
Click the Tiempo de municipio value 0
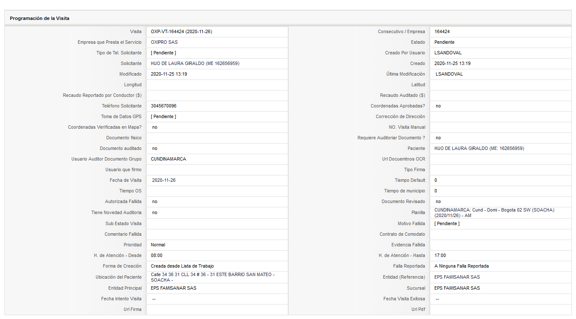pyautogui.click(x=436, y=191)
